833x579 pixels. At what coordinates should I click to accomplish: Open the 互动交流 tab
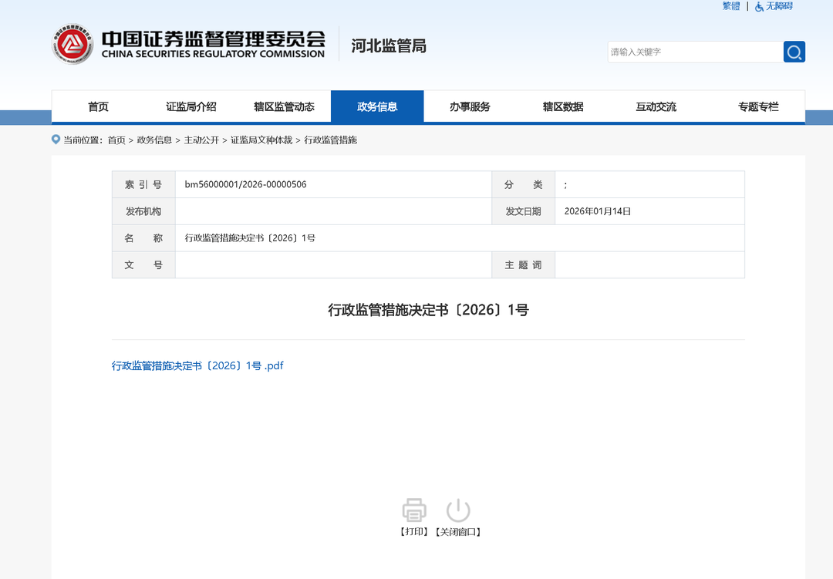[x=656, y=106]
